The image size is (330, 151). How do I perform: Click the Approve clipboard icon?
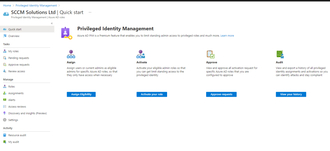(210, 54)
